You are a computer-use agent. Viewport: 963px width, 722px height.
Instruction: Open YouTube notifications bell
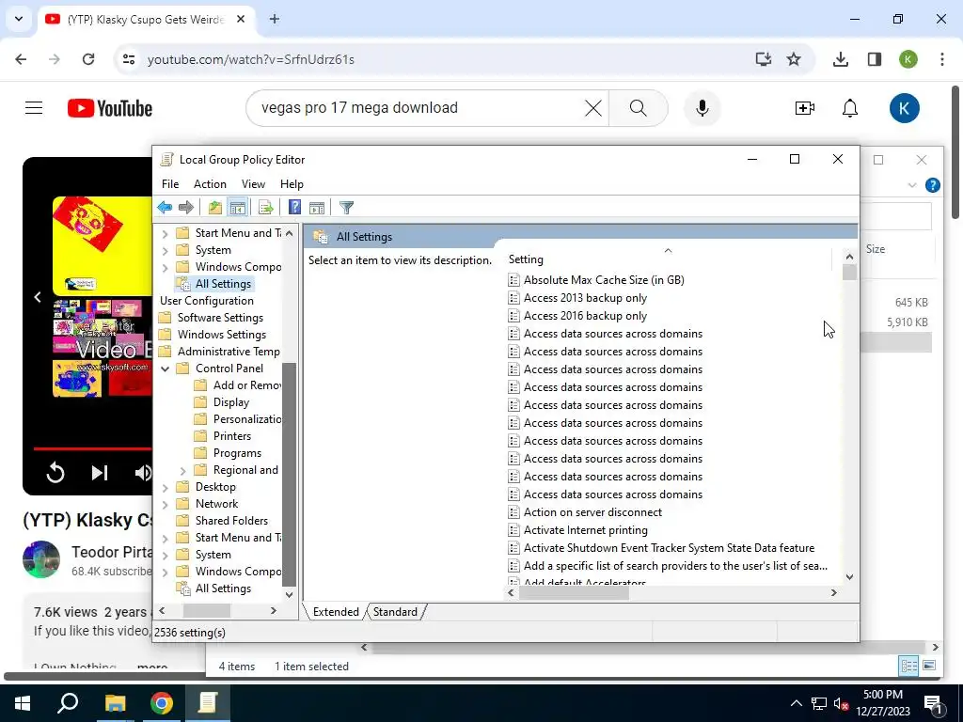[850, 108]
